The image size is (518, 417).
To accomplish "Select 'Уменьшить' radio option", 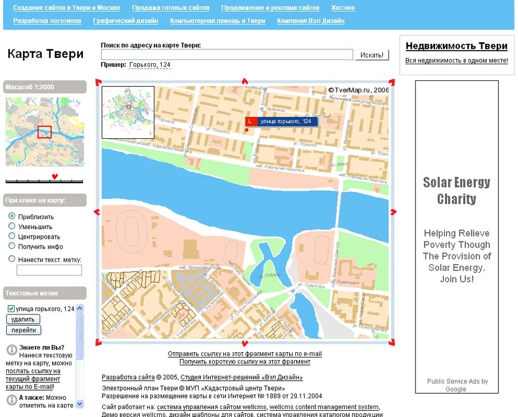I will pyautogui.click(x=11, y=226).
